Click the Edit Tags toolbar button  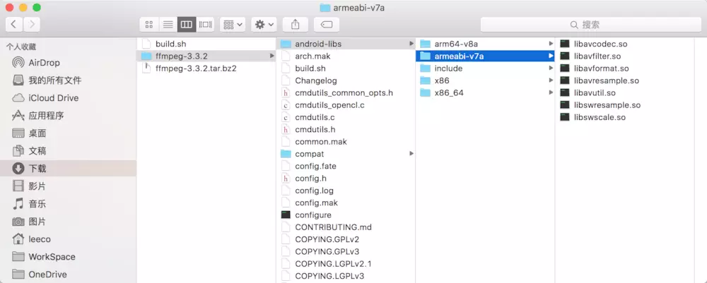327,24
